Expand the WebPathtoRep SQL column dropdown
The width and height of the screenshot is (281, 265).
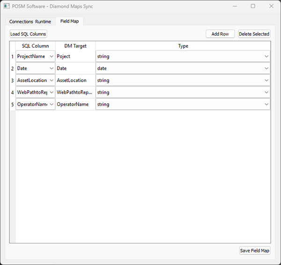coord(51,93)
